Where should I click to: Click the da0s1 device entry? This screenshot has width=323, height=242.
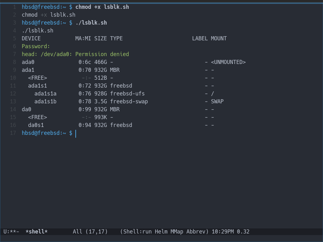(36, 125)
